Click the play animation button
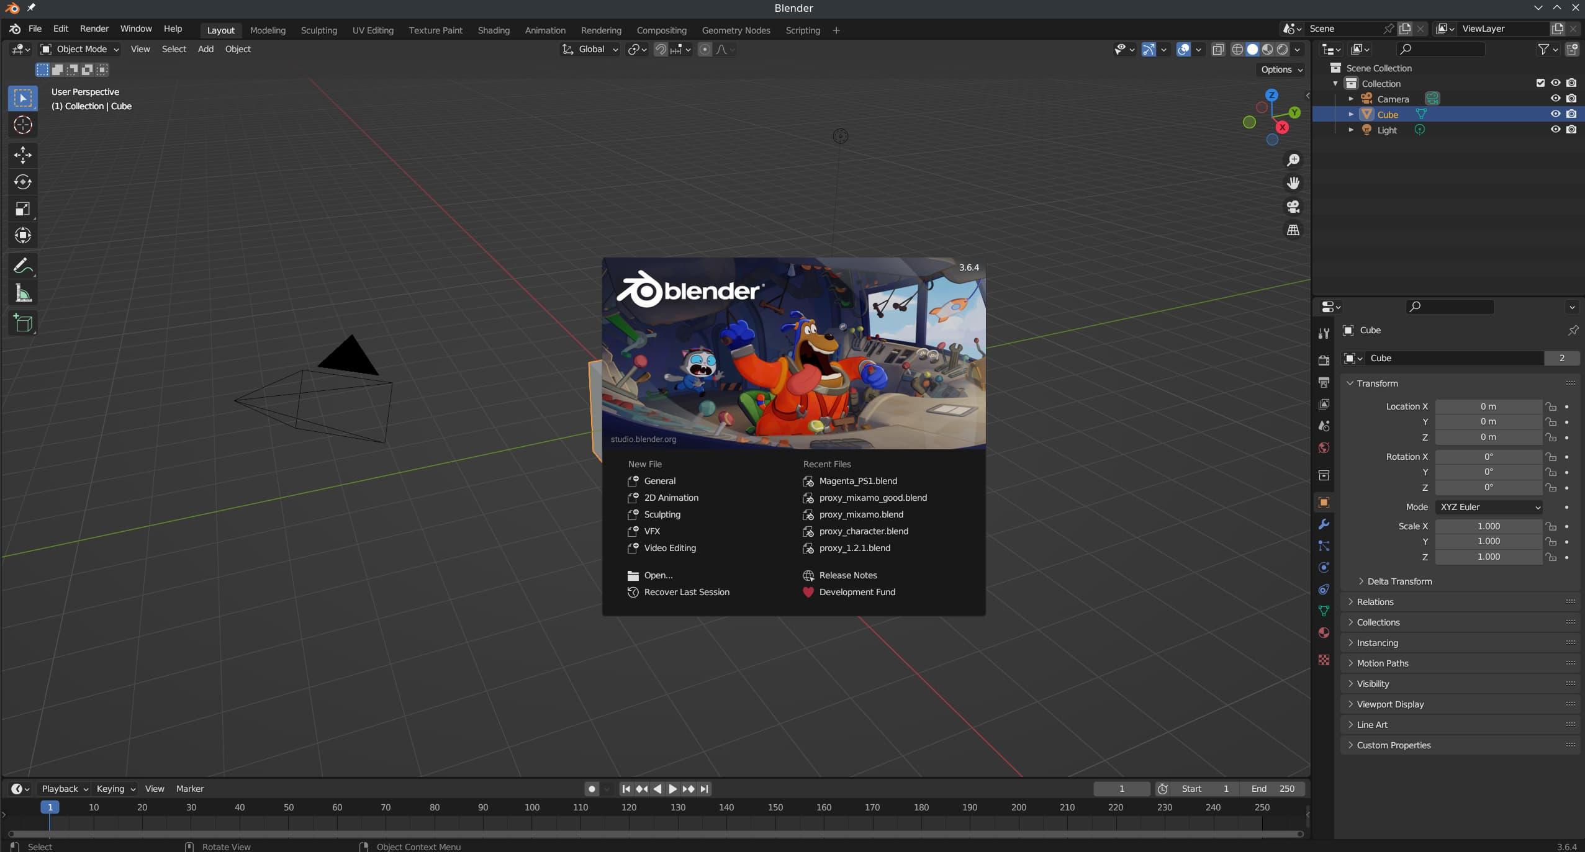This screenshot has width=1585, height=852. 672,789
